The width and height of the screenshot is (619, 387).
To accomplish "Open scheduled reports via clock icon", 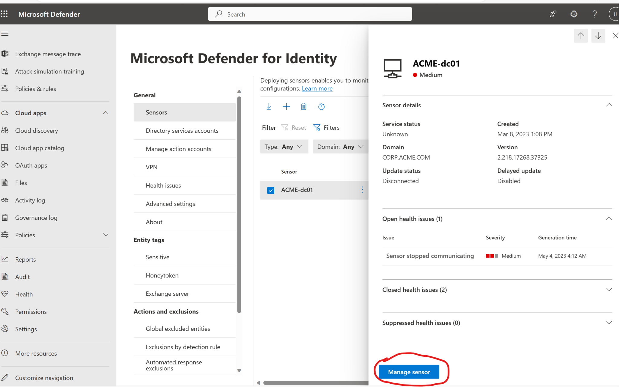I will point(321,106).
